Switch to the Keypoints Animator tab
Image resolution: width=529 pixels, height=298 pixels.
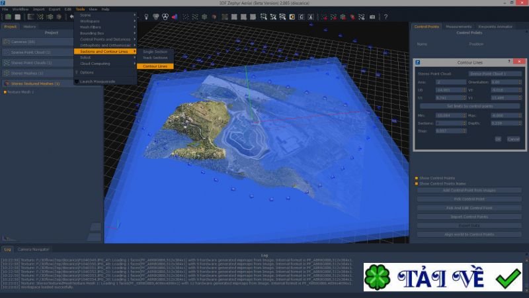coord(495,26)
